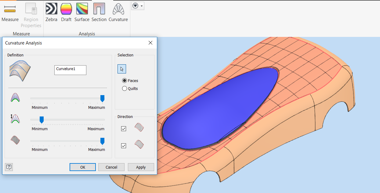Open the Curvature Analysis help button

point(9,167)
